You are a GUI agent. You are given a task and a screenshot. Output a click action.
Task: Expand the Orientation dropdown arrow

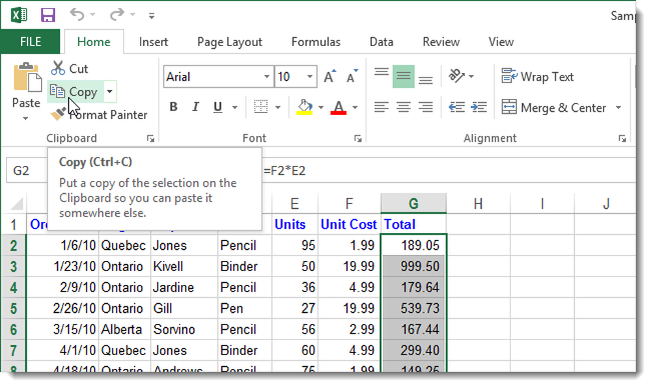pyautogui.click(x=471, y=76)
